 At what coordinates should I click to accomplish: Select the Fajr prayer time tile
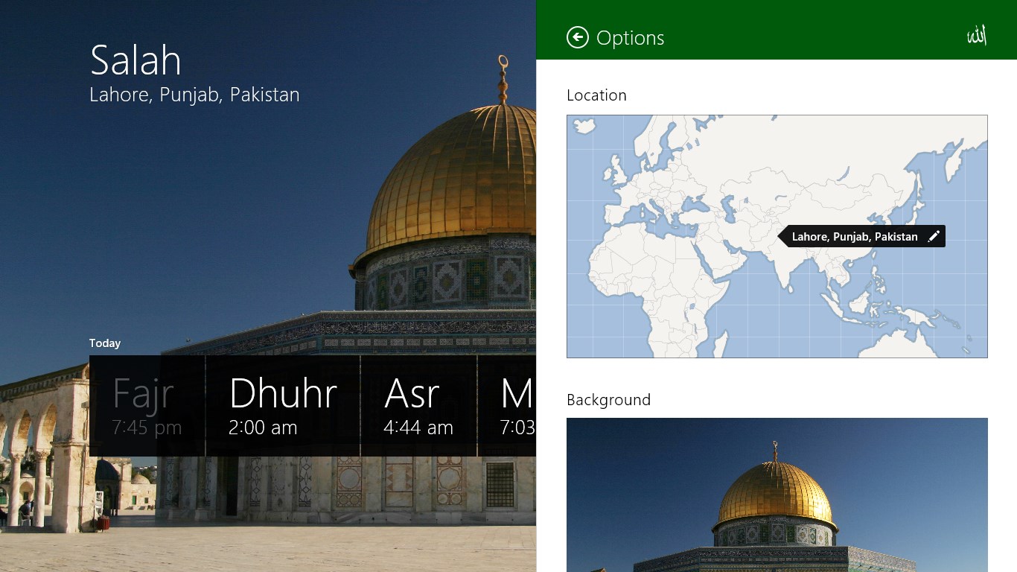click(145, 404)
